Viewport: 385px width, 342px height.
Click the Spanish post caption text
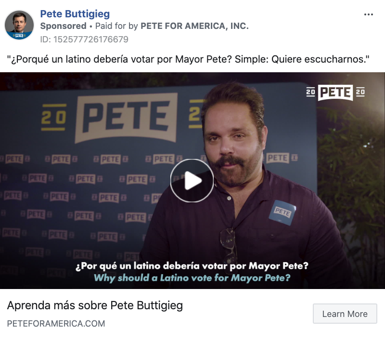pos(188,59)
